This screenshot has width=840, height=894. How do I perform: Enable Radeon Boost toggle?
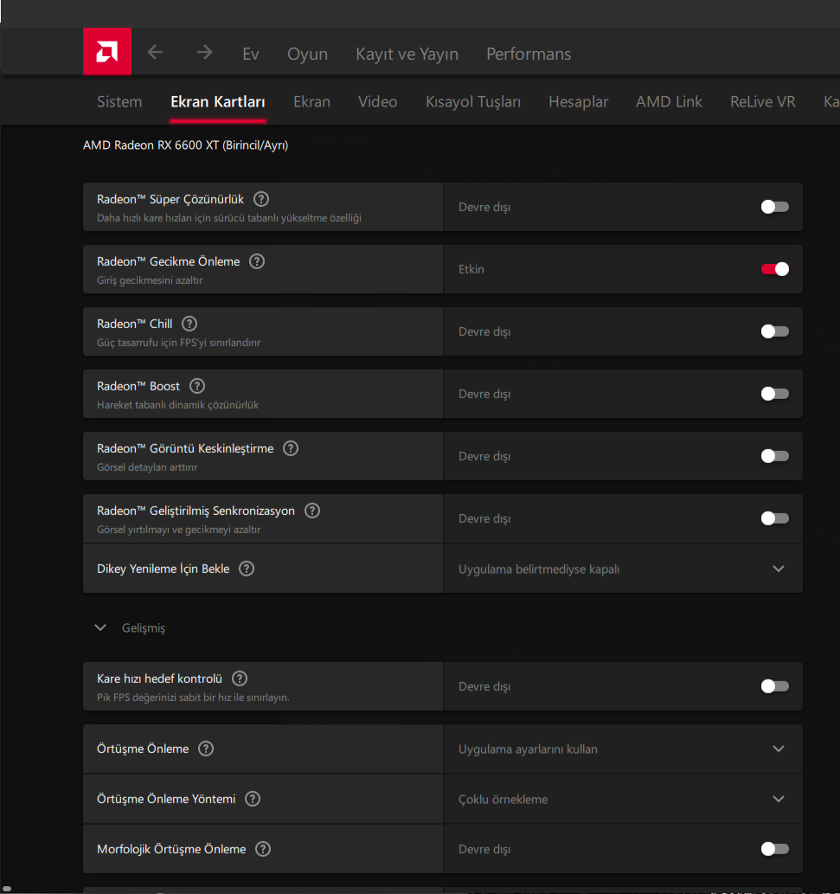775,394
